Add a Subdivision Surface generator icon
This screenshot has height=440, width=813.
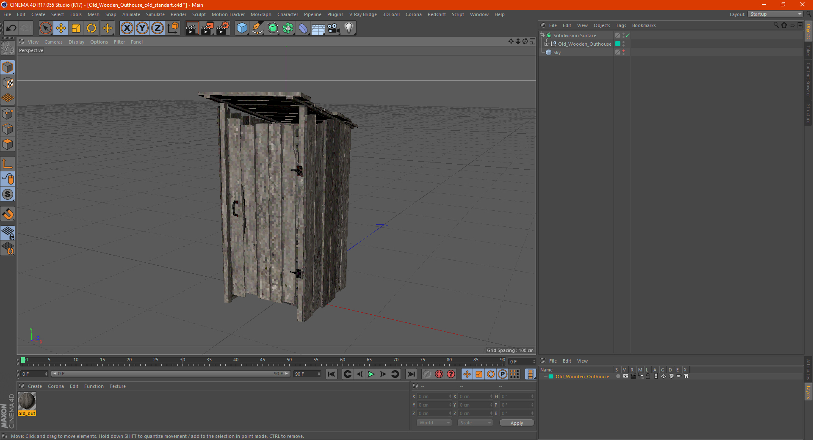point(273,28)
